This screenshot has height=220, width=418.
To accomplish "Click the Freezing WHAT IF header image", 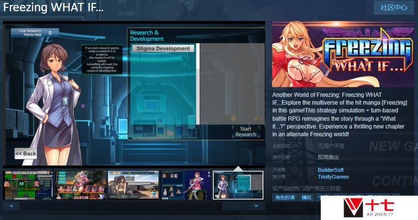I will (343, 54).
